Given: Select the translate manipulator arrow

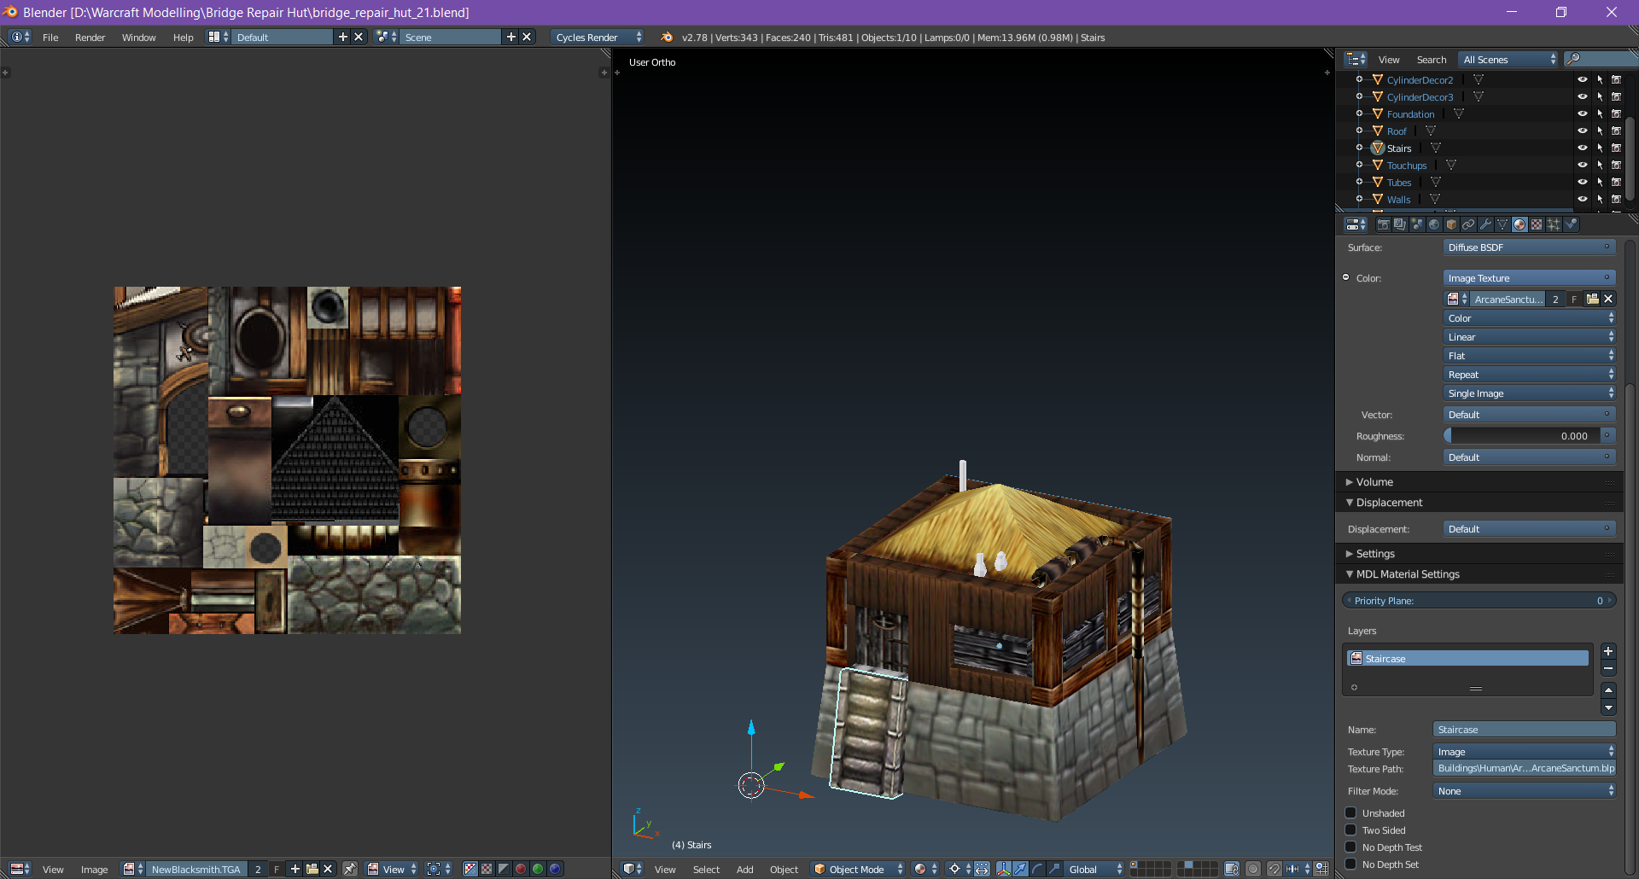Looking at the screenshot, I should 1020,869.
